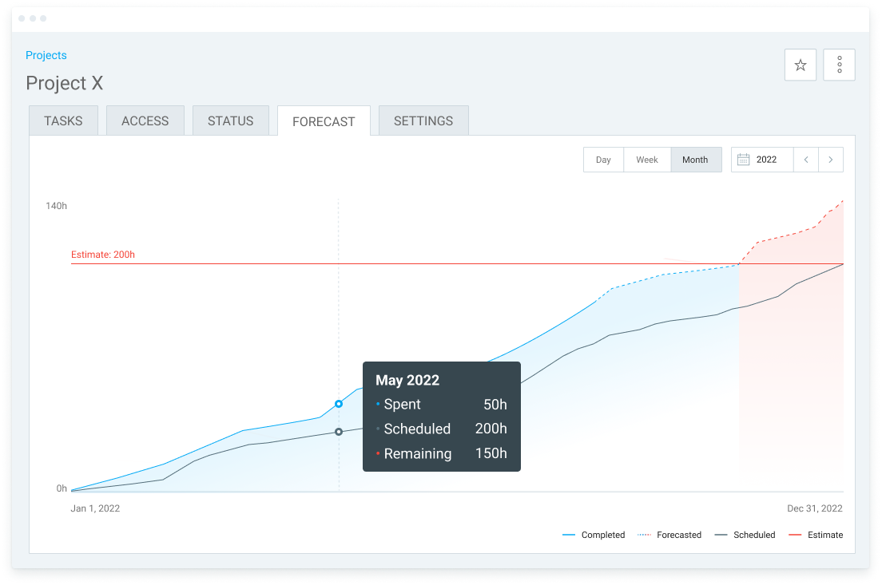Click the star icon to favorite Project X
The height and width of the screenshot is (585, 882).
pyautogui.click(x=800, y=65)
